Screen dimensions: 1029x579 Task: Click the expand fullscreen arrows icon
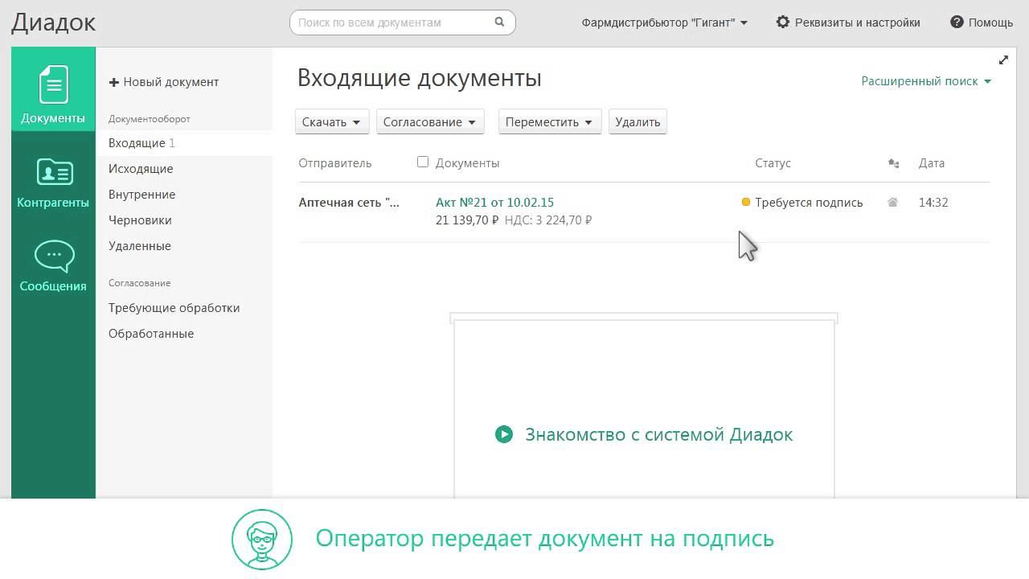pyautogui.click(x=1003, y=60)
